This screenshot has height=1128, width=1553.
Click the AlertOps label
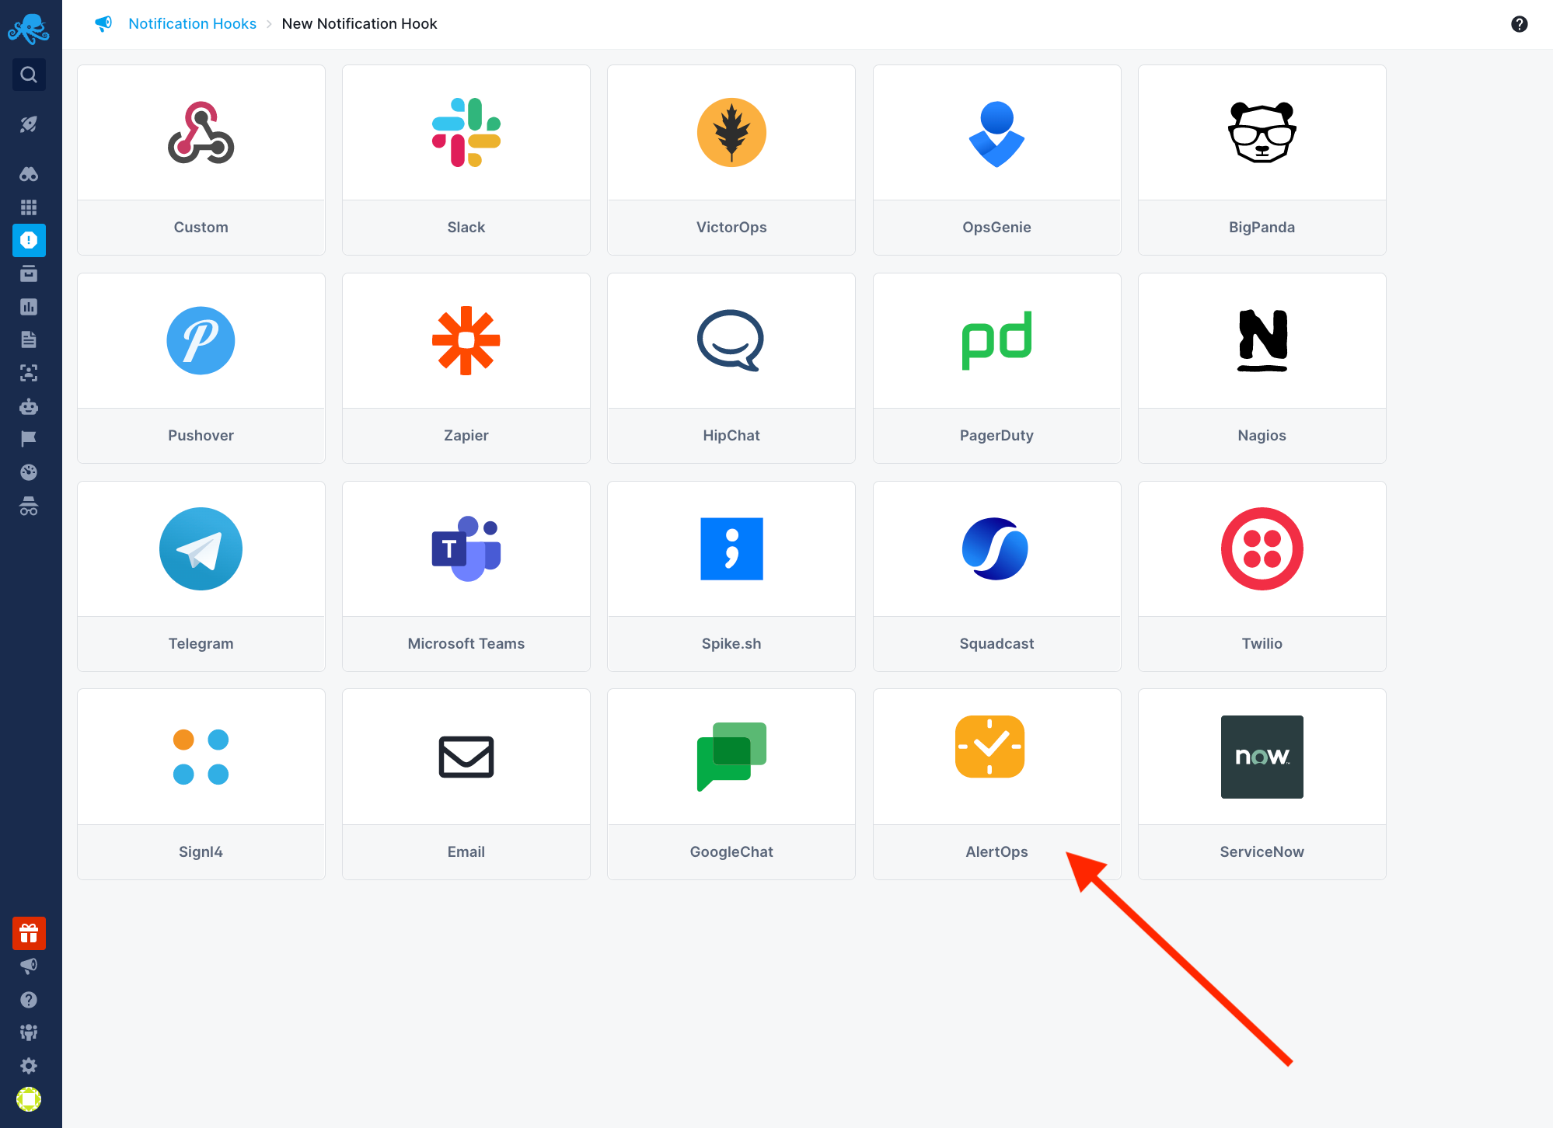tap(996, 852)
